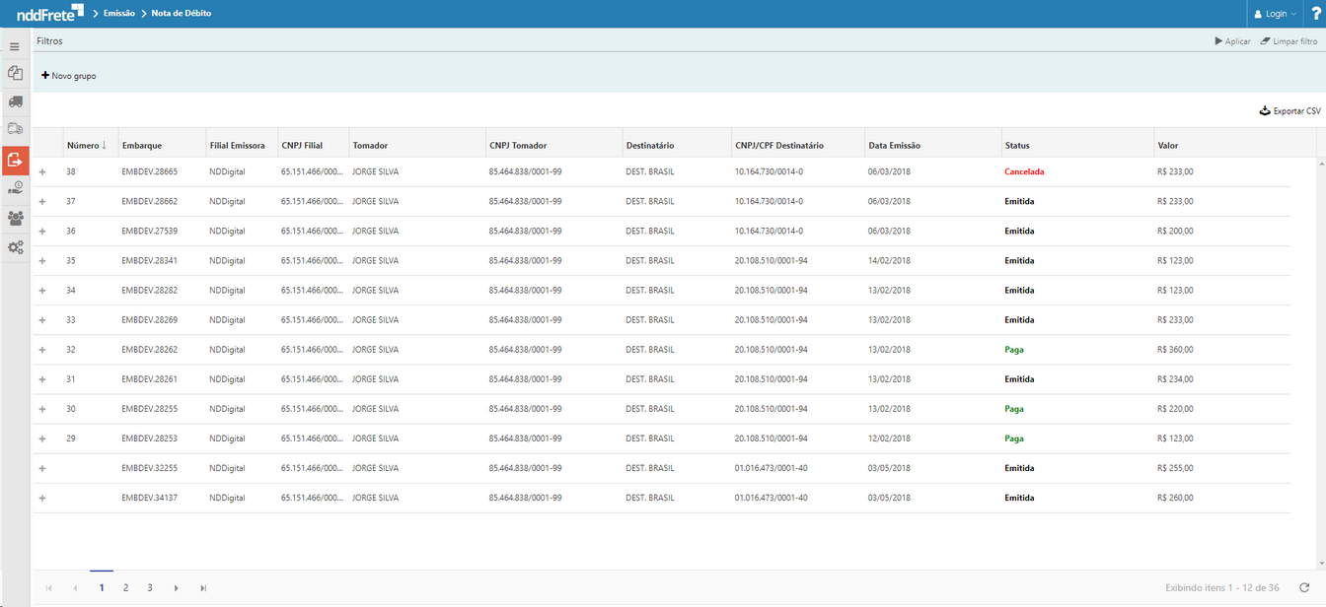Expand row for embarque EMBDEV.28262

pyautogui.click(x=42, y=350)
